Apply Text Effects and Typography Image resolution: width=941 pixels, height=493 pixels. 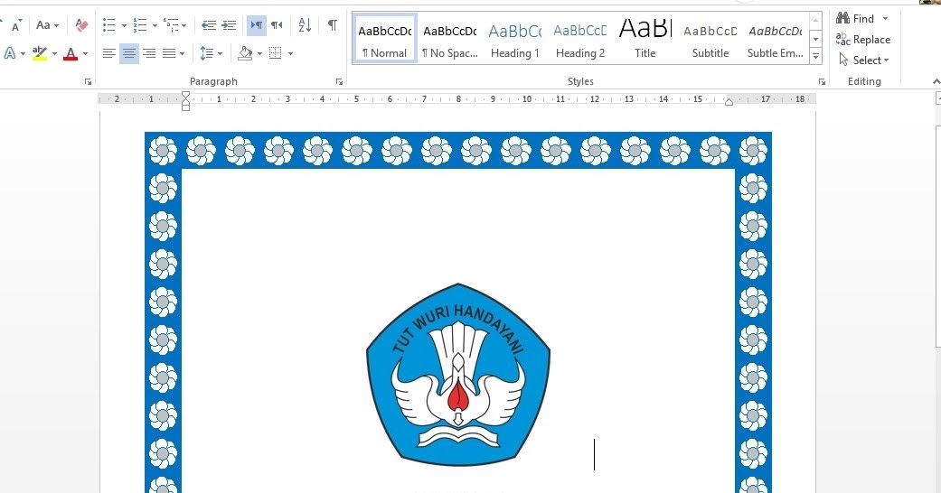pyautogui.click(x=10, y=53)
